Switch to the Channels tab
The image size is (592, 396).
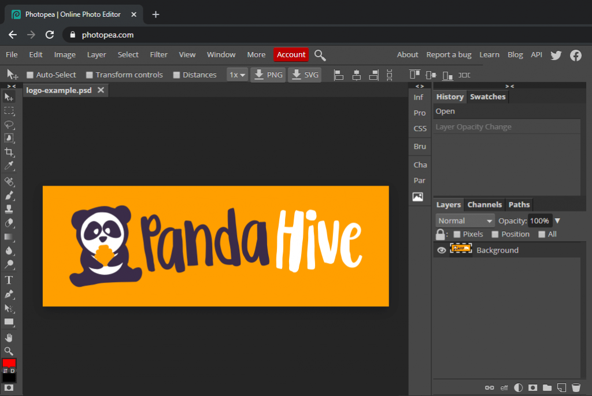tap(484, 205)
